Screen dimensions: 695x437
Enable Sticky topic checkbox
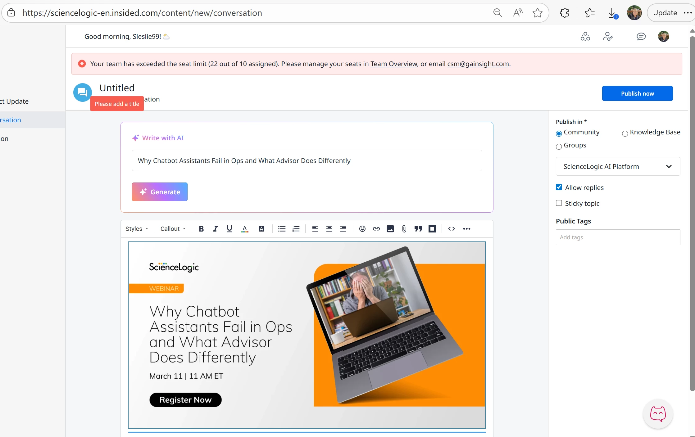(x=559, y=203)
